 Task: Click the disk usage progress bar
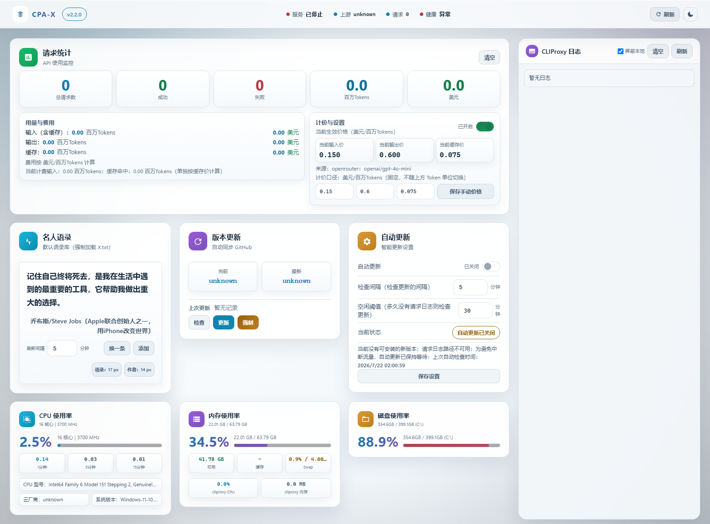[451, 445]
